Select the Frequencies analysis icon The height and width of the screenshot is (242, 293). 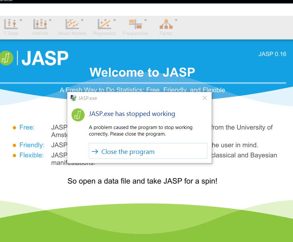coord(135,25)
